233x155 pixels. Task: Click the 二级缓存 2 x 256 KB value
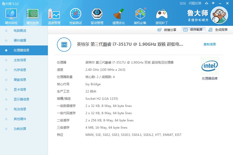coord(110,120)
